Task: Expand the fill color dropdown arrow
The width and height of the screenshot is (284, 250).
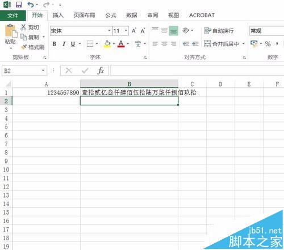Action: (x=114, y=44)
